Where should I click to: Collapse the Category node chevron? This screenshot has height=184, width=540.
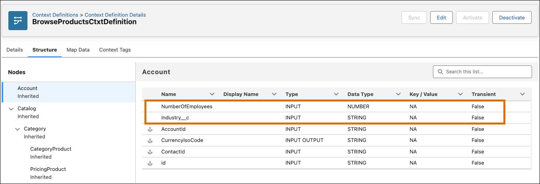(17, 129)
